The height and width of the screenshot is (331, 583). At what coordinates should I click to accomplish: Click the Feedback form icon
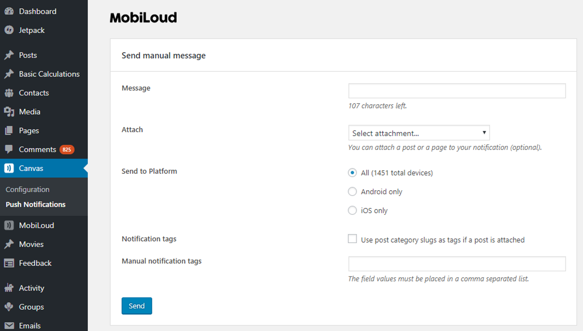[9, 263]
